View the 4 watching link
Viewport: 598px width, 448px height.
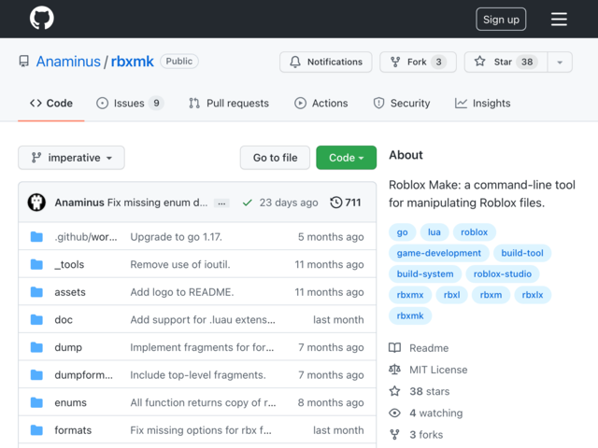[426, 413]
